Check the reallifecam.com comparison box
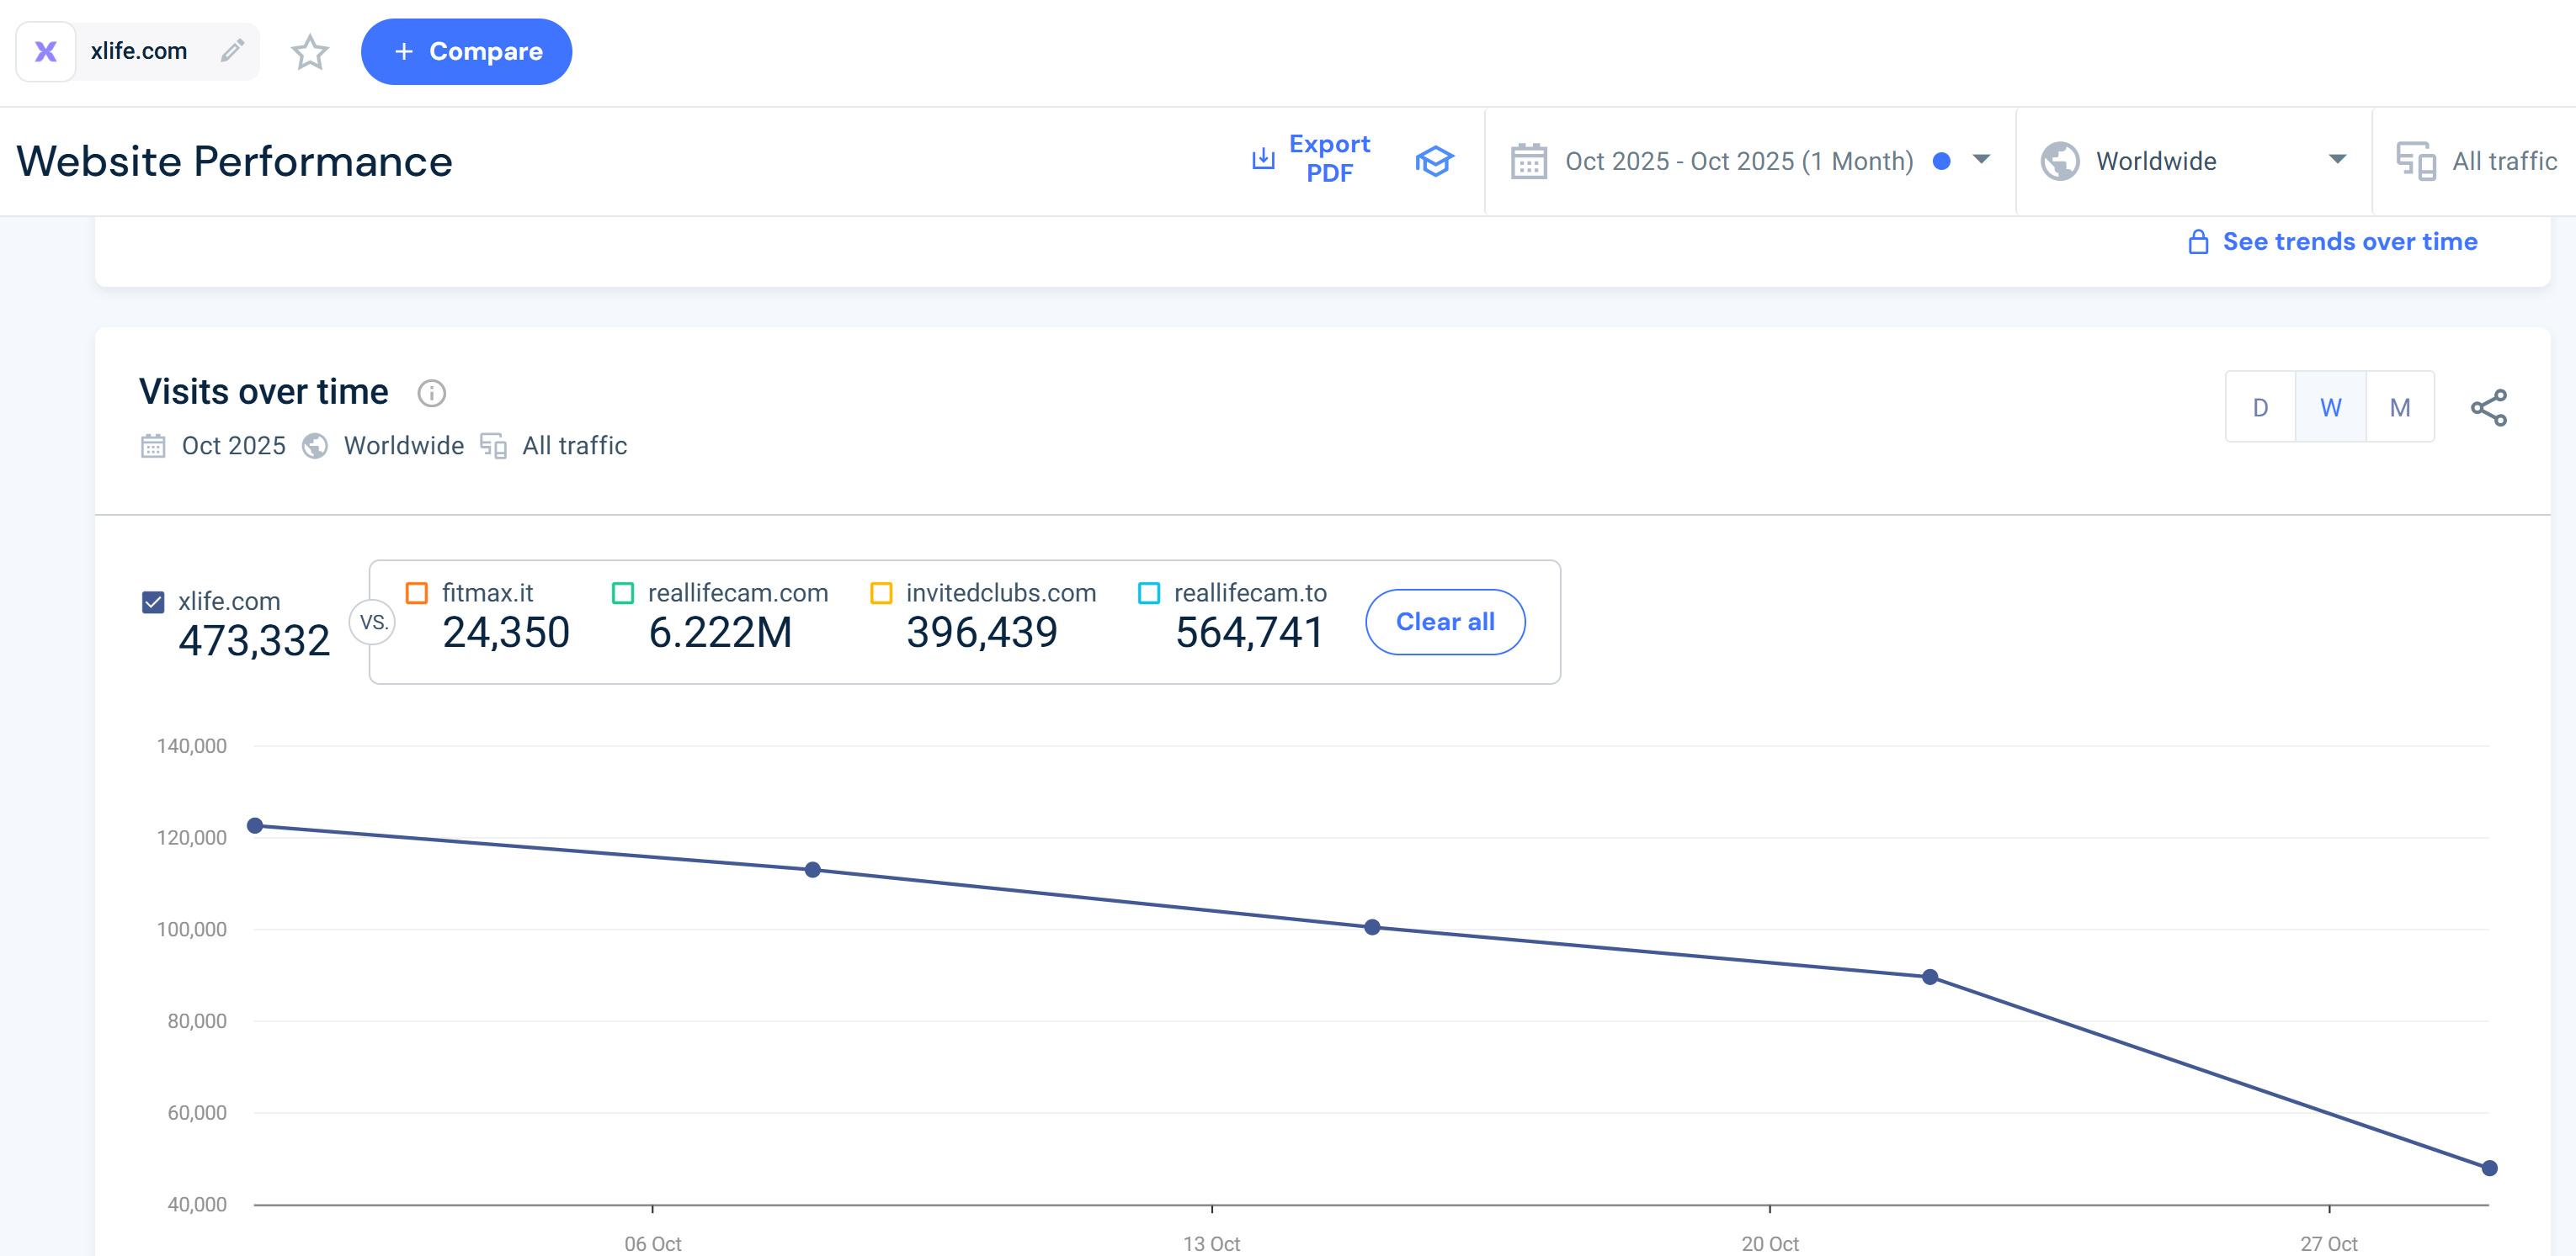The image size is (2576, 1256). click(623, 592)
